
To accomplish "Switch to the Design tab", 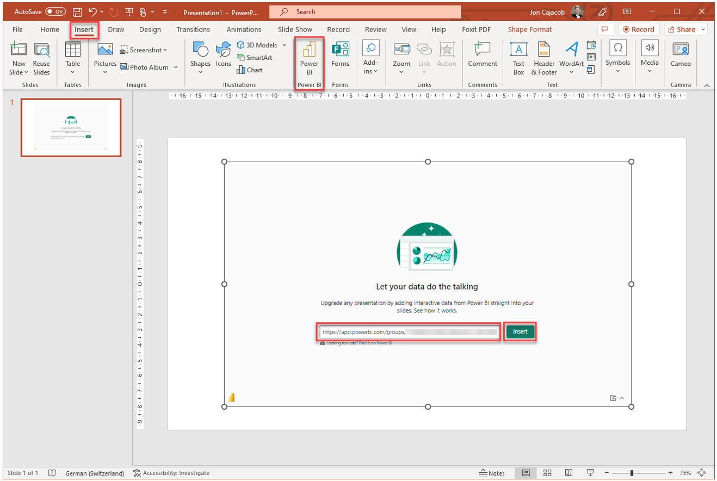I will point(150,29).
